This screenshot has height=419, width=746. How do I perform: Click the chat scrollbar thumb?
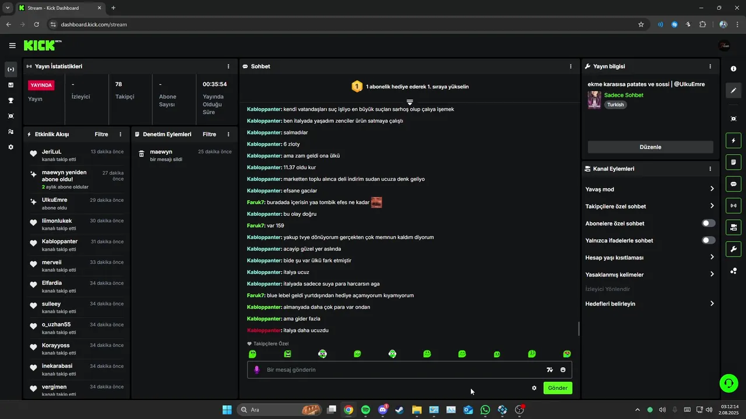point(579,329)
